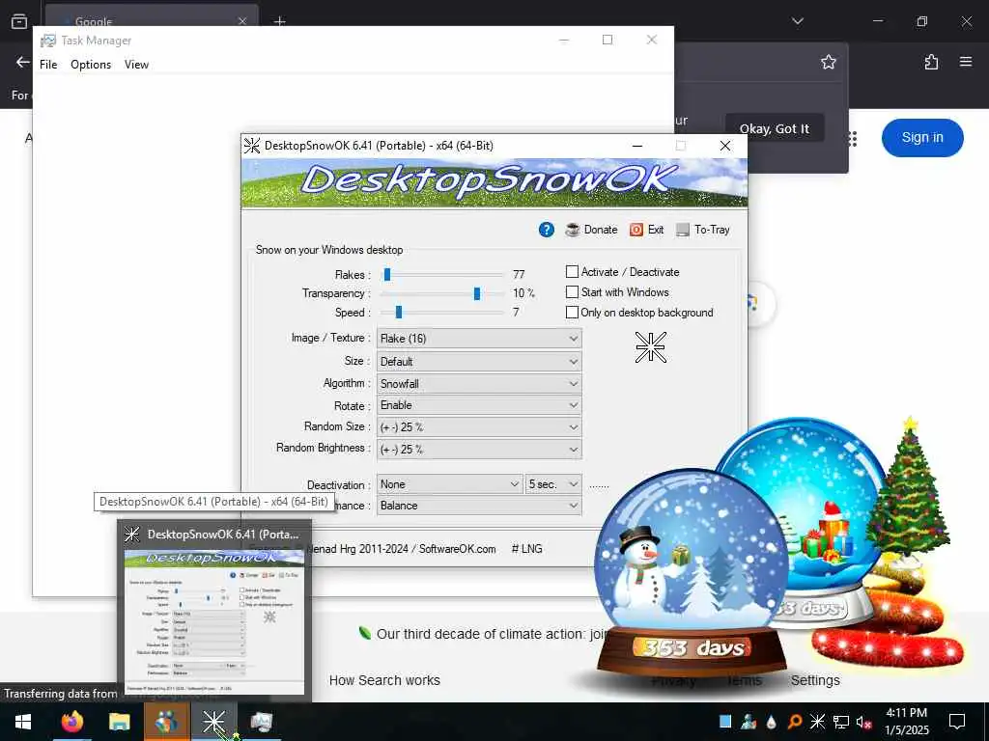The width and height of the screenshot is (989, 741).
Task: Expand the Firefox list all tabs chevron
Action: click(x=797, y=21)
